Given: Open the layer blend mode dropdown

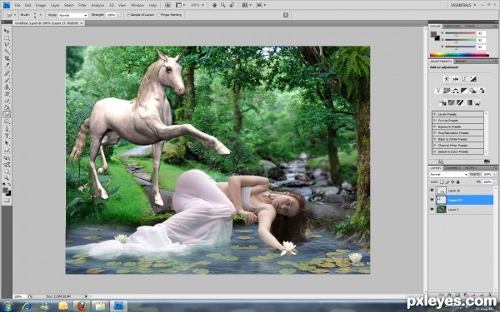Looking at the screenshot, I should click(448, 175).
